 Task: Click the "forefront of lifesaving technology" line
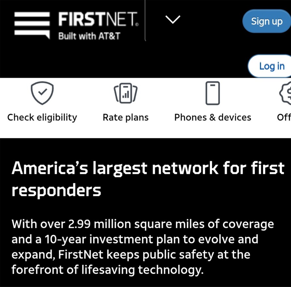(107, 270)
